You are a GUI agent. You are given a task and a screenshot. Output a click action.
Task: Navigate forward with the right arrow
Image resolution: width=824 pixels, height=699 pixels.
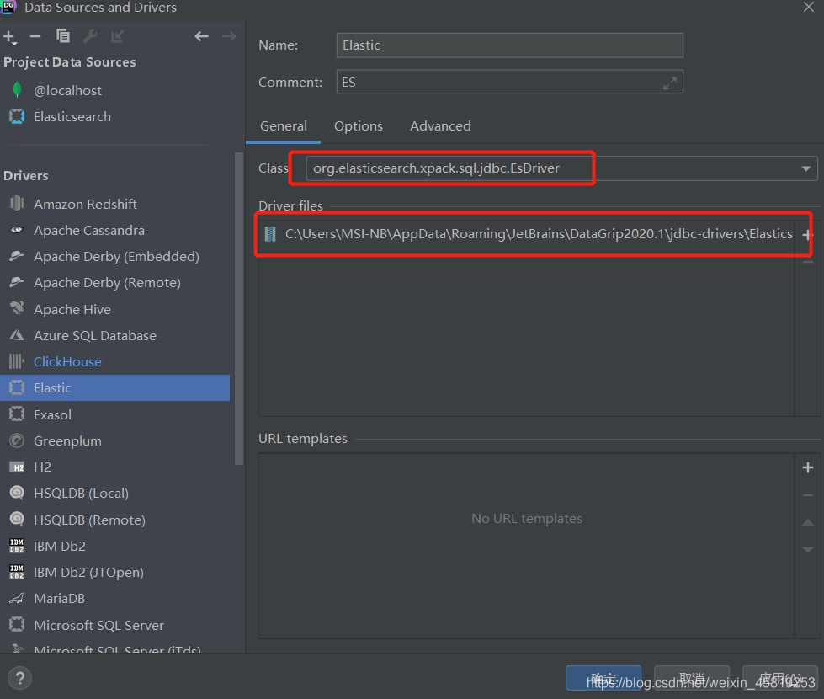coord(229,36)
